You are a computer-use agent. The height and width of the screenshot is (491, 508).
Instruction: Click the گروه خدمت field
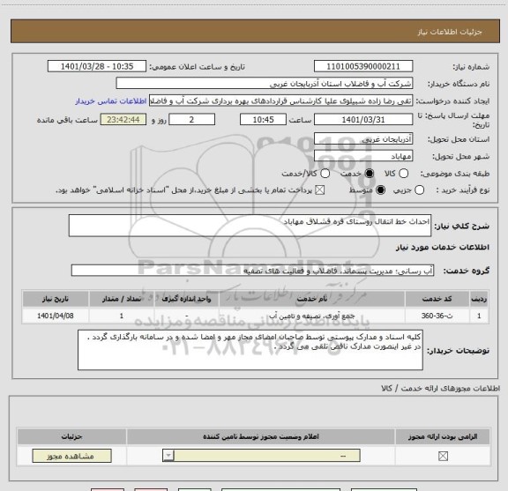(252, 271)
